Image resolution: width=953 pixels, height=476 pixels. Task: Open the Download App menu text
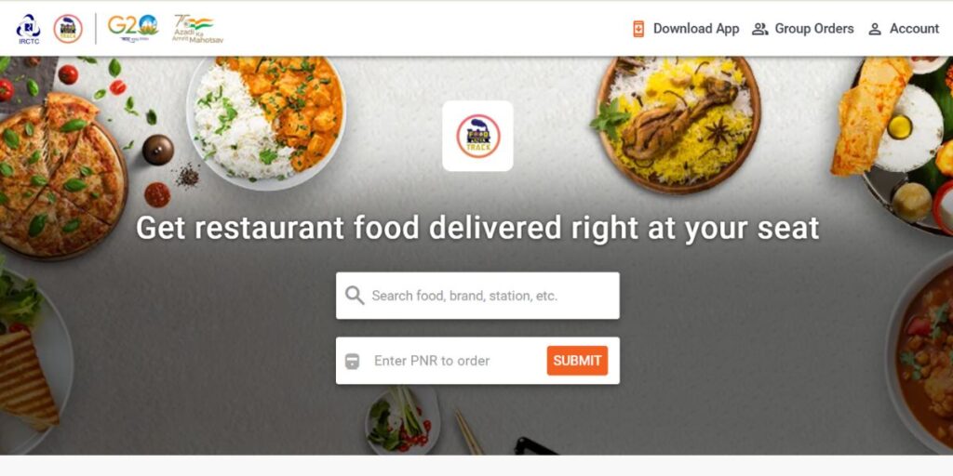[x=696, y=29]
